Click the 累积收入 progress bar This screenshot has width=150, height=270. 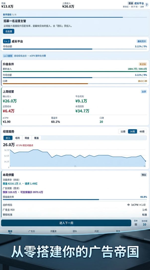pyautogui.click(x=75, y=71)
